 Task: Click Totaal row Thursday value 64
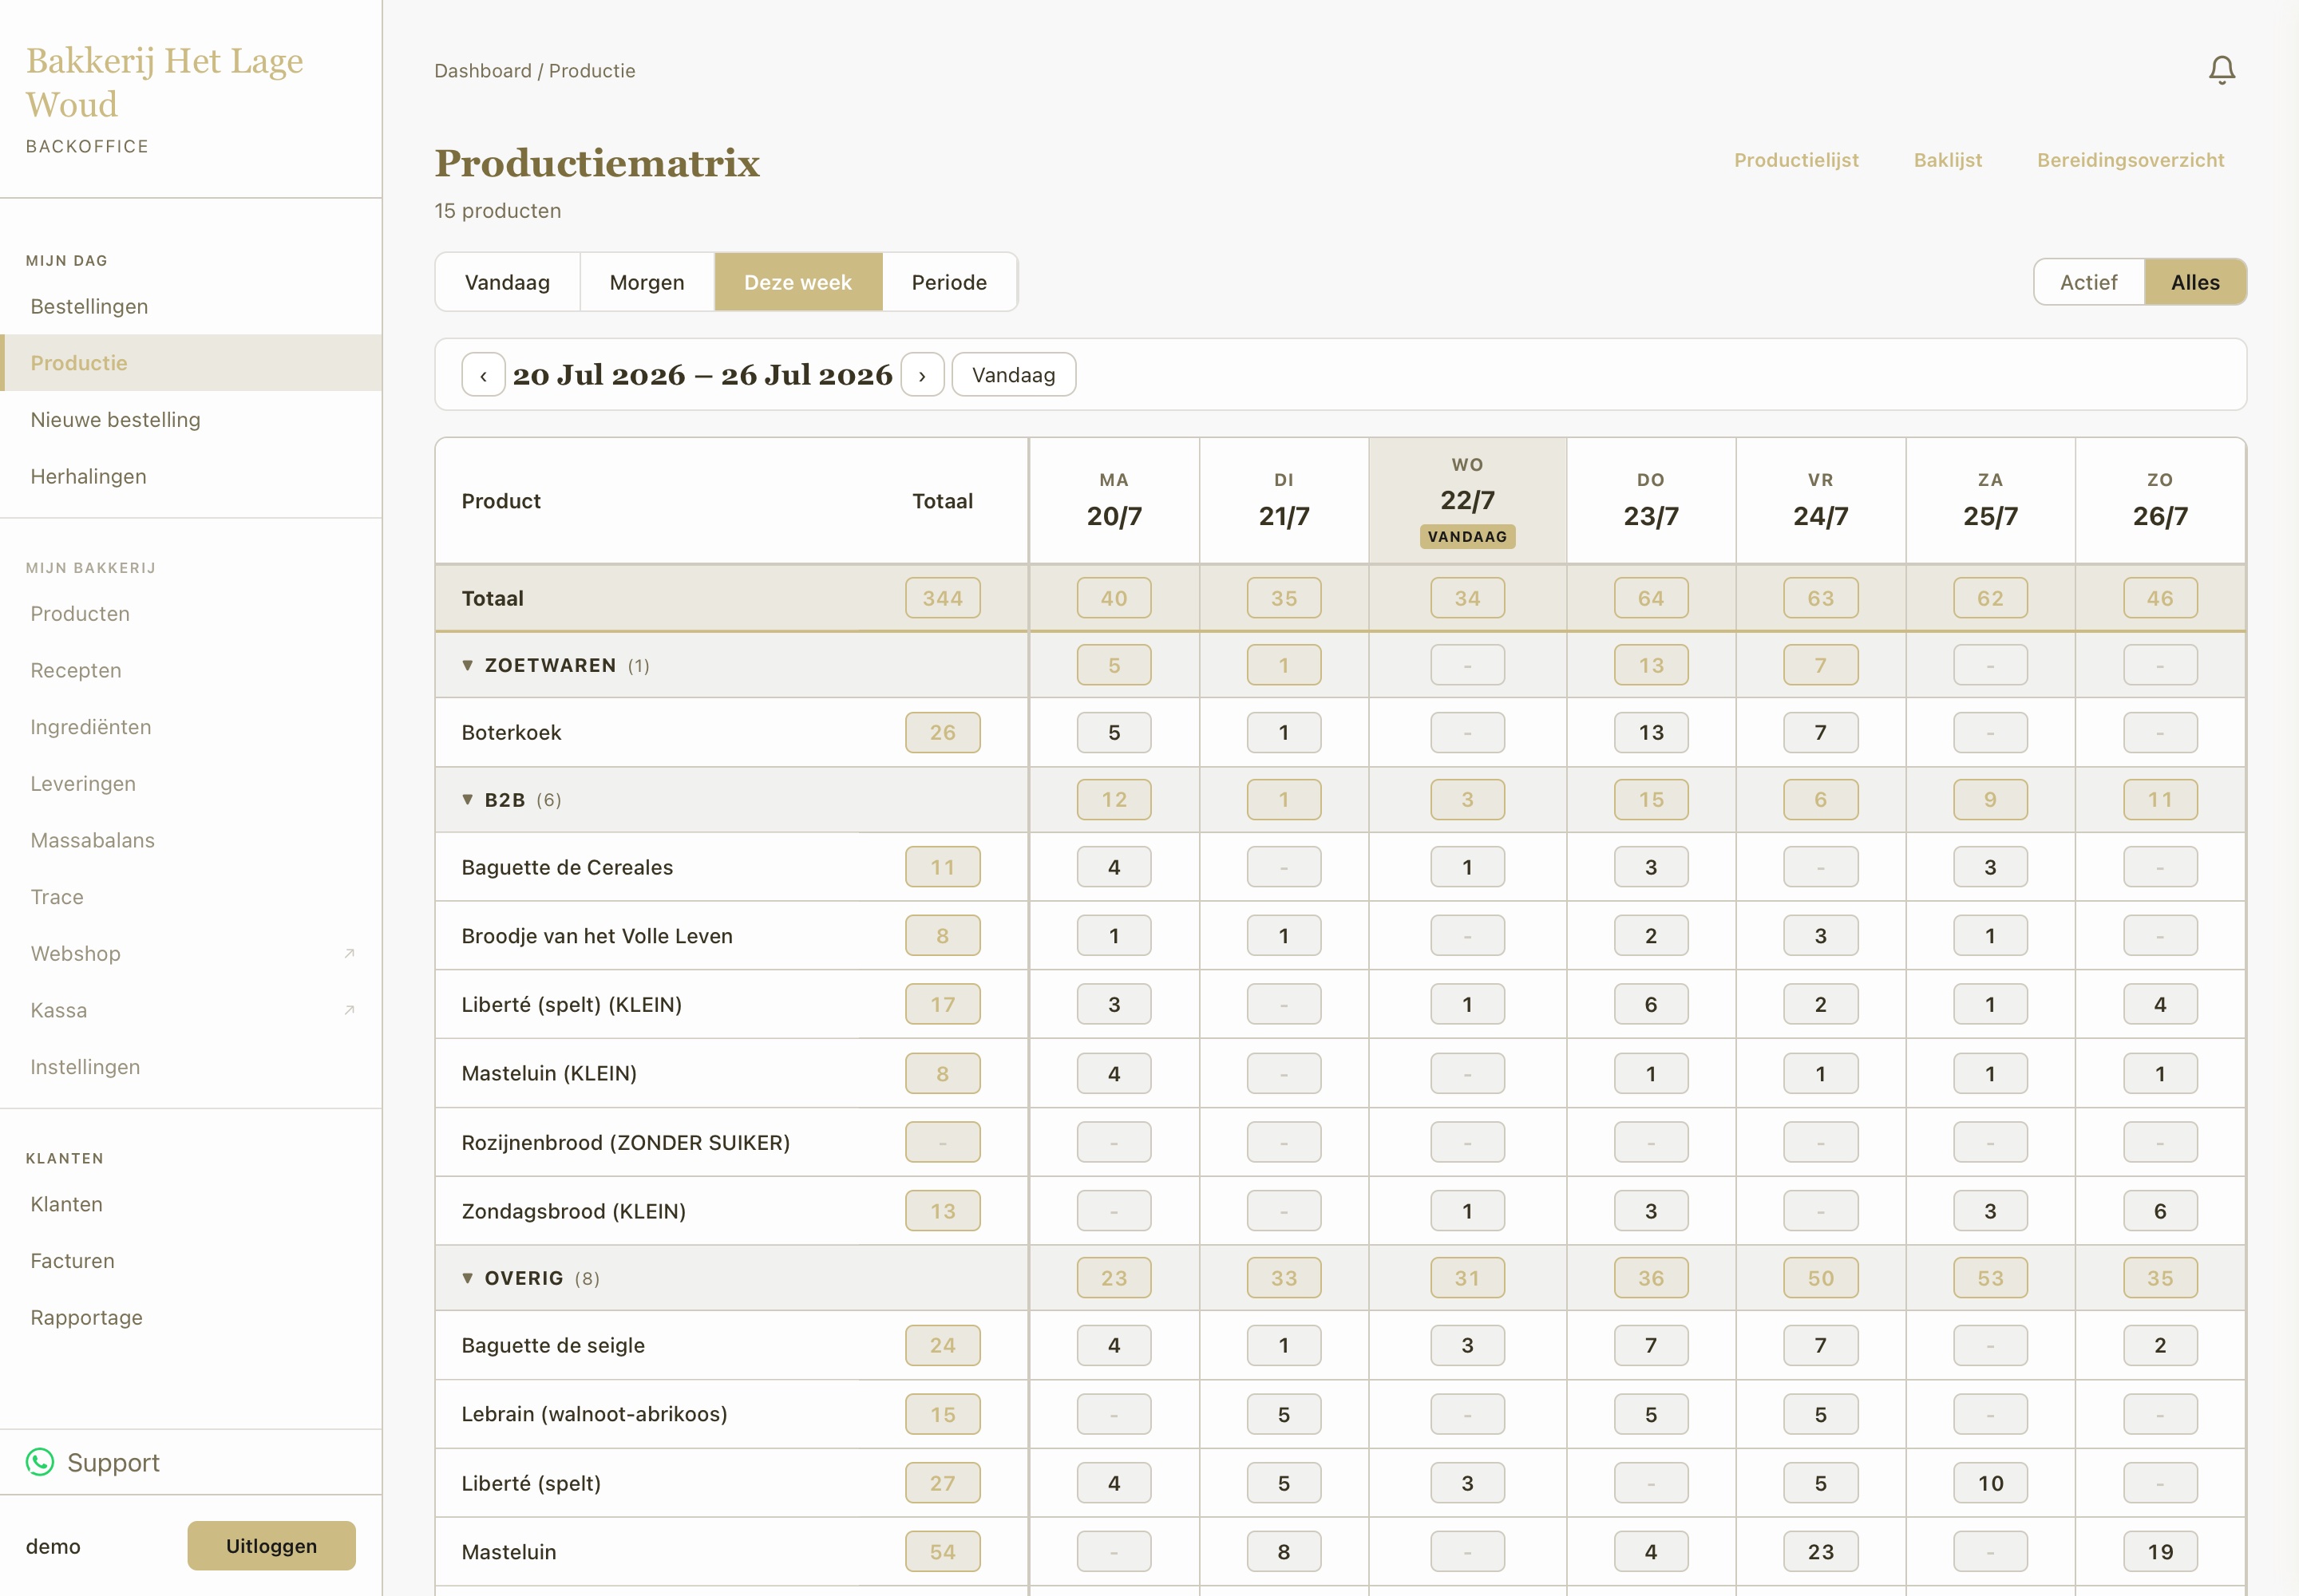1651,598
